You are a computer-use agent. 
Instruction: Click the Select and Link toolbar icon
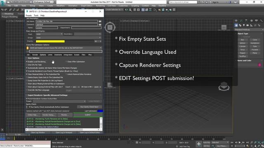click(x=10, y=10)
